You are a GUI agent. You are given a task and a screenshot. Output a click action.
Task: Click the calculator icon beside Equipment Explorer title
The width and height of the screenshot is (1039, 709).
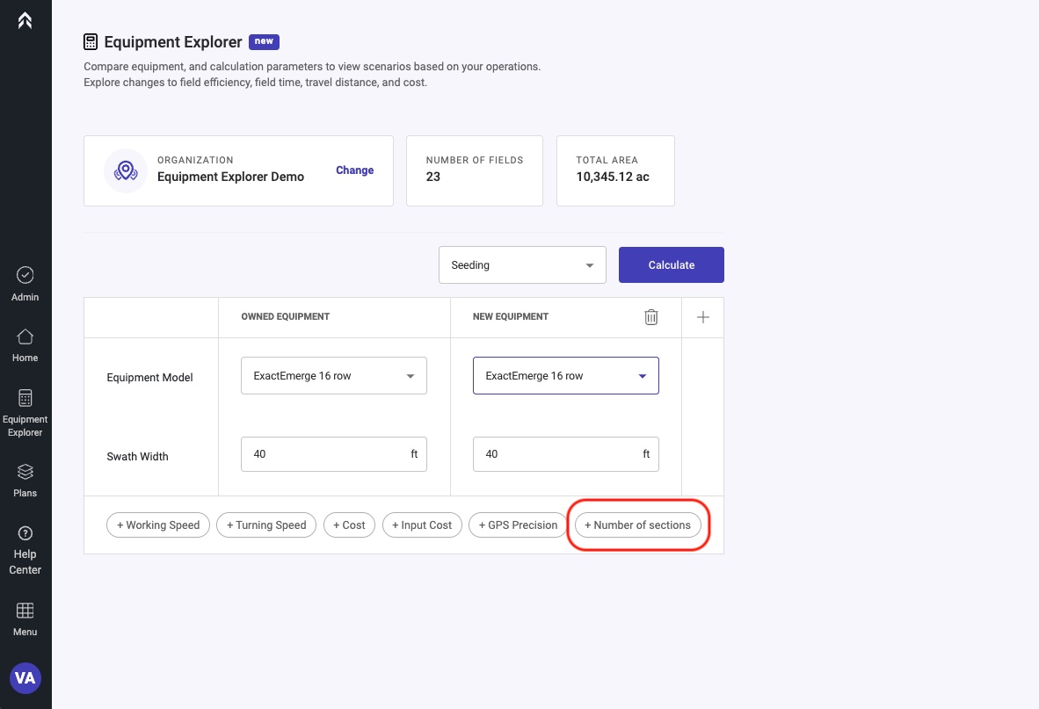[x=91, y=41]
